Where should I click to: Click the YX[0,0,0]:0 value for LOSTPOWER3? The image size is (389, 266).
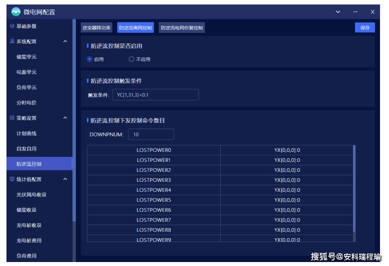click(287, 180)
